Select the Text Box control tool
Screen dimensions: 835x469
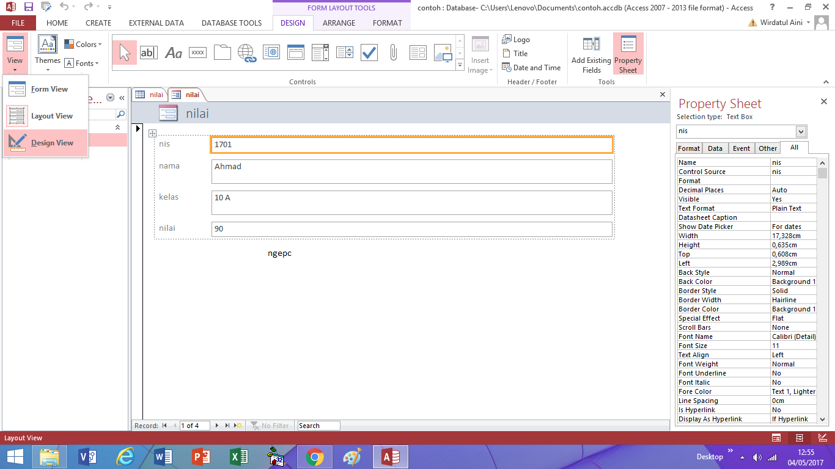(149, 53)
